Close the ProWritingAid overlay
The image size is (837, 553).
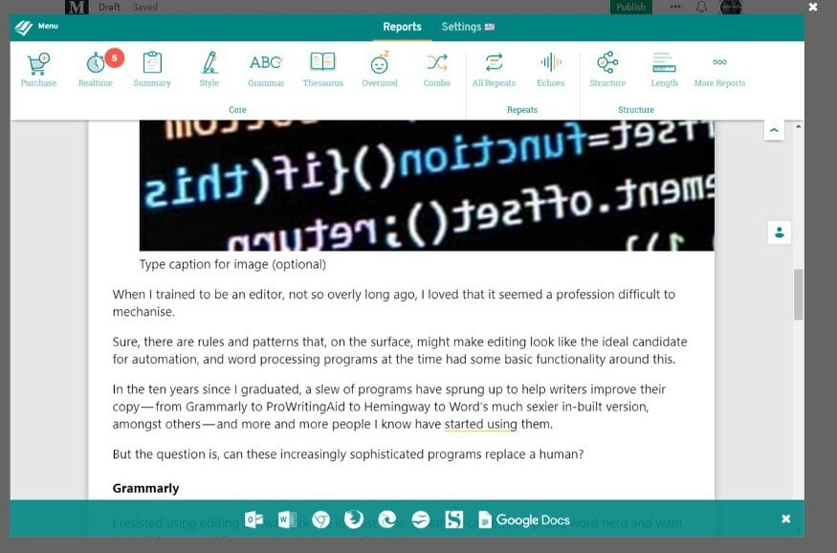coord(813,7)
